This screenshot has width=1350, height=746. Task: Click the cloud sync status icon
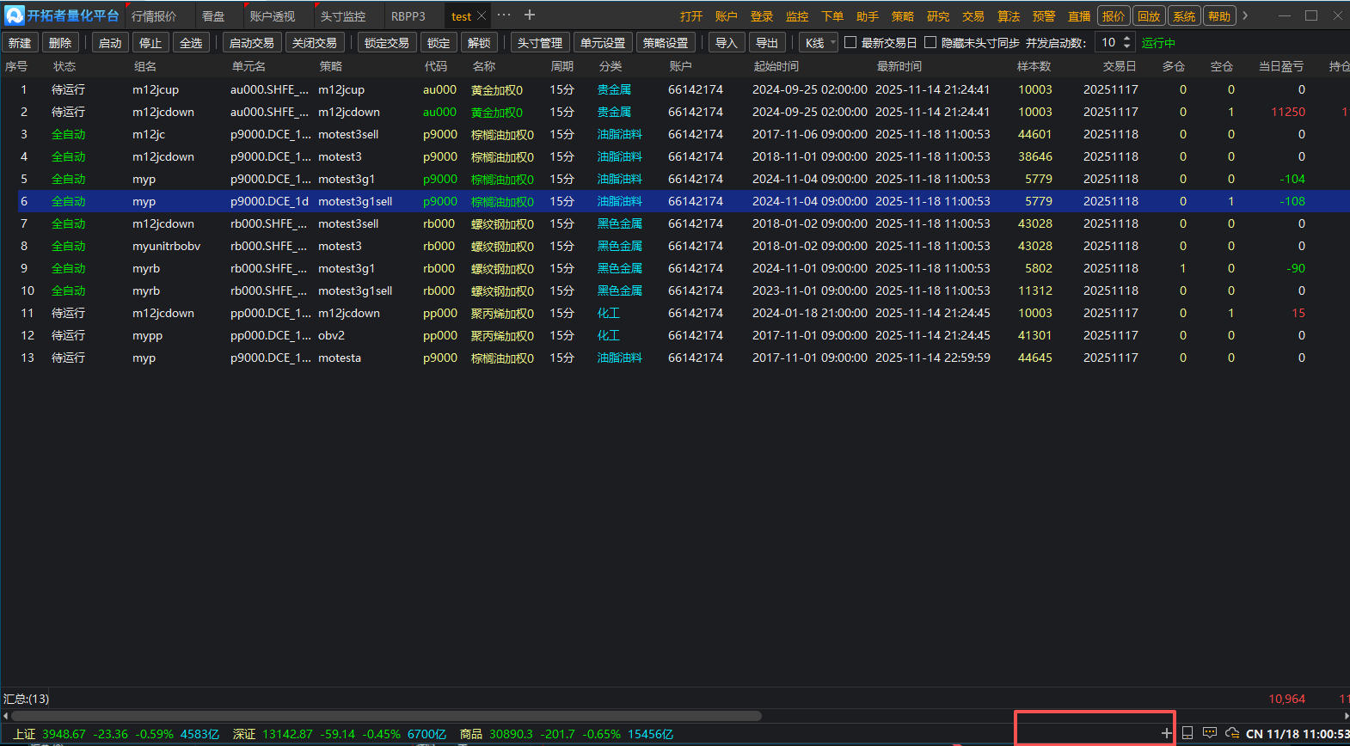pos(1232,733)
